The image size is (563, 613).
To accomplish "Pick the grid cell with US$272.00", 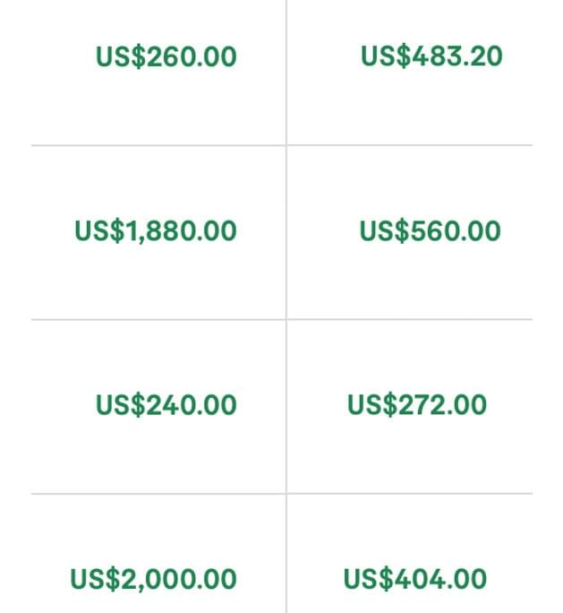I will click(410, 448).
